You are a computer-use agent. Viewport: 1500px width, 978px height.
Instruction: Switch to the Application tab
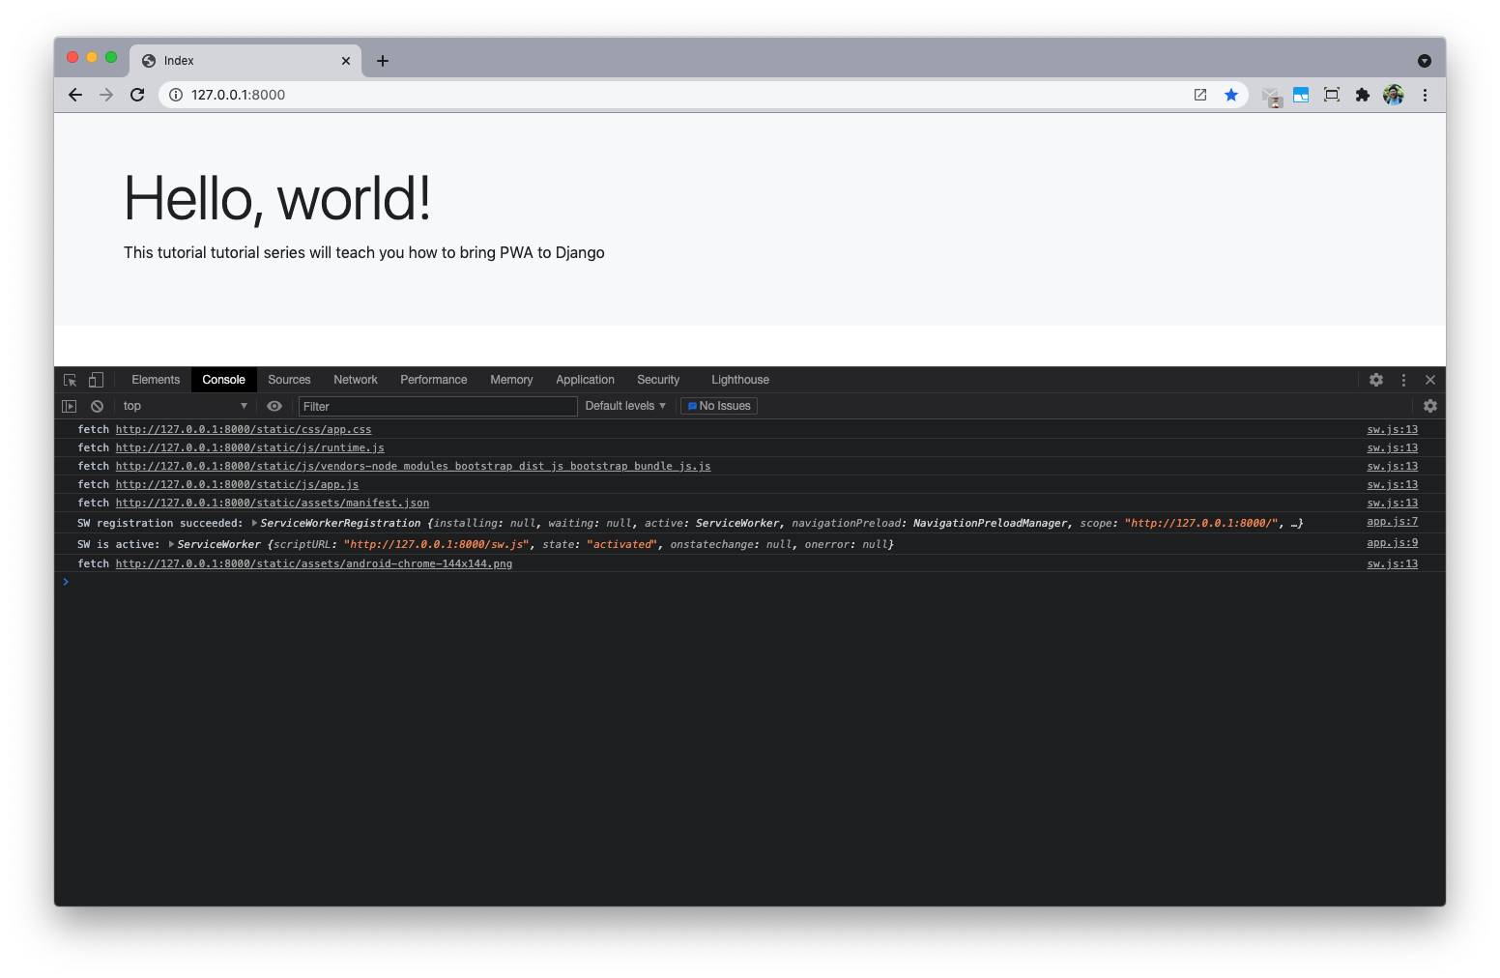click(585, 380)
